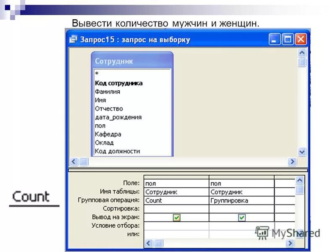Click the up arrow on the field list scrollbar
The width and height of the screenshot is (336, 252).
coord(300,53)
